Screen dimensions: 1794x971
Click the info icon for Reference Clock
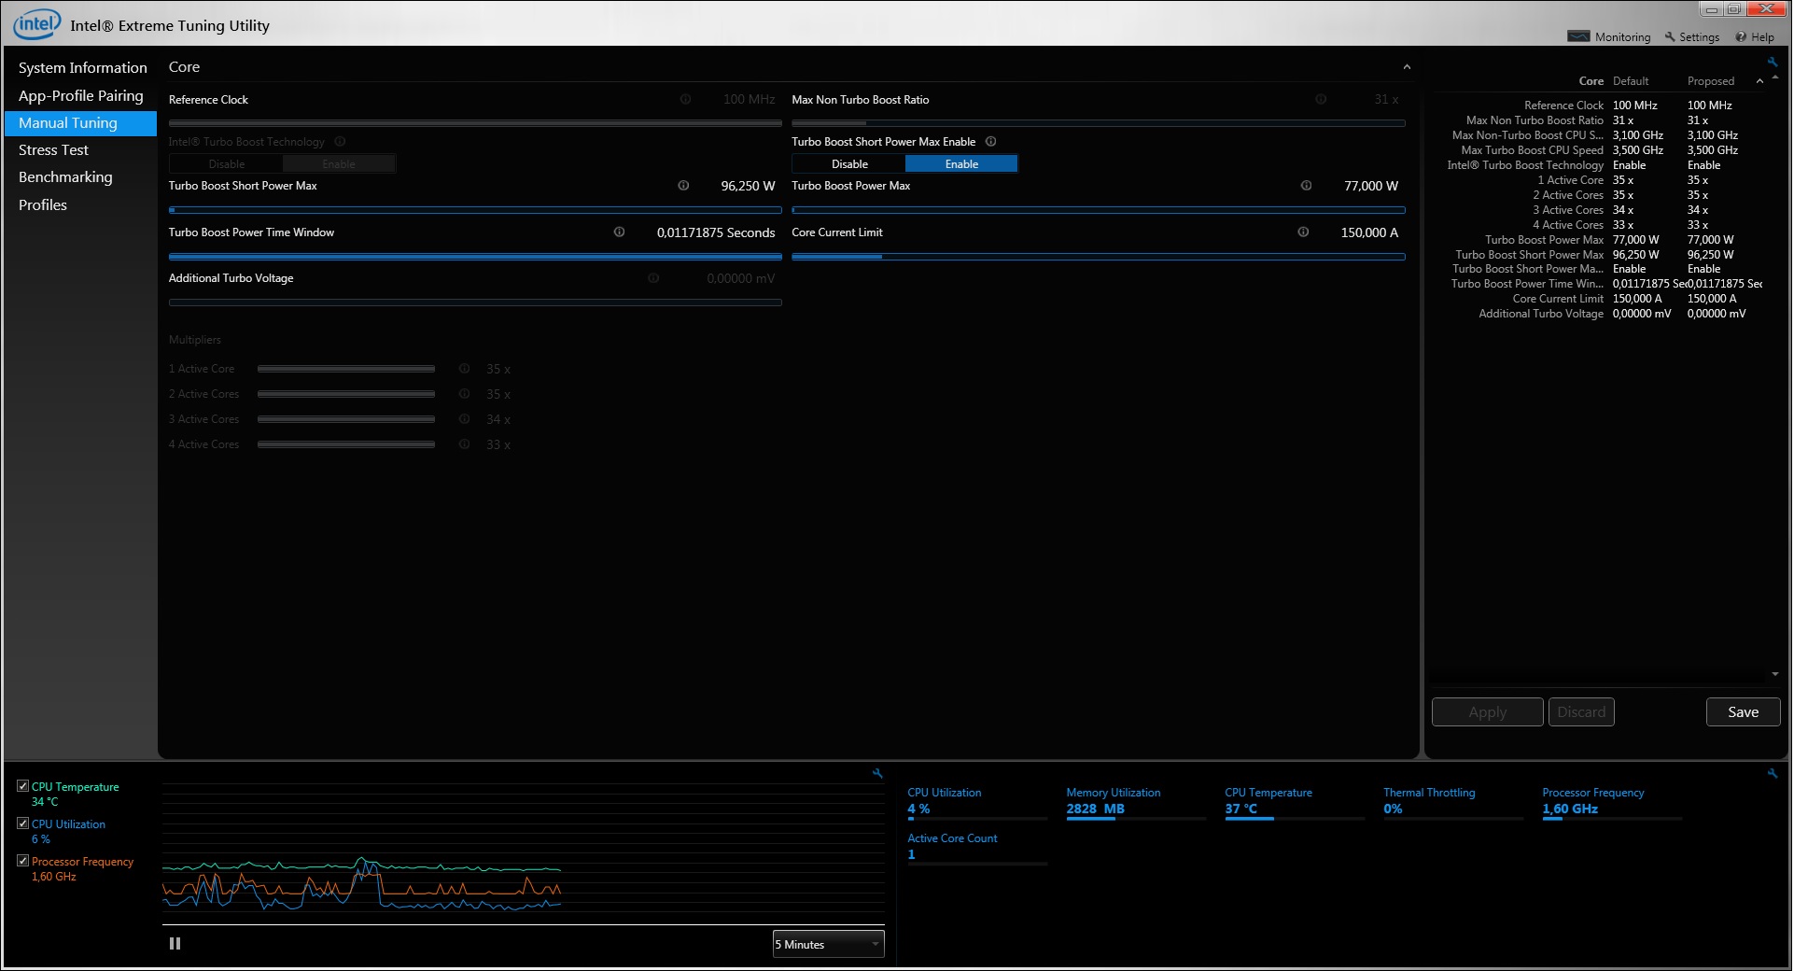[685, 99]
